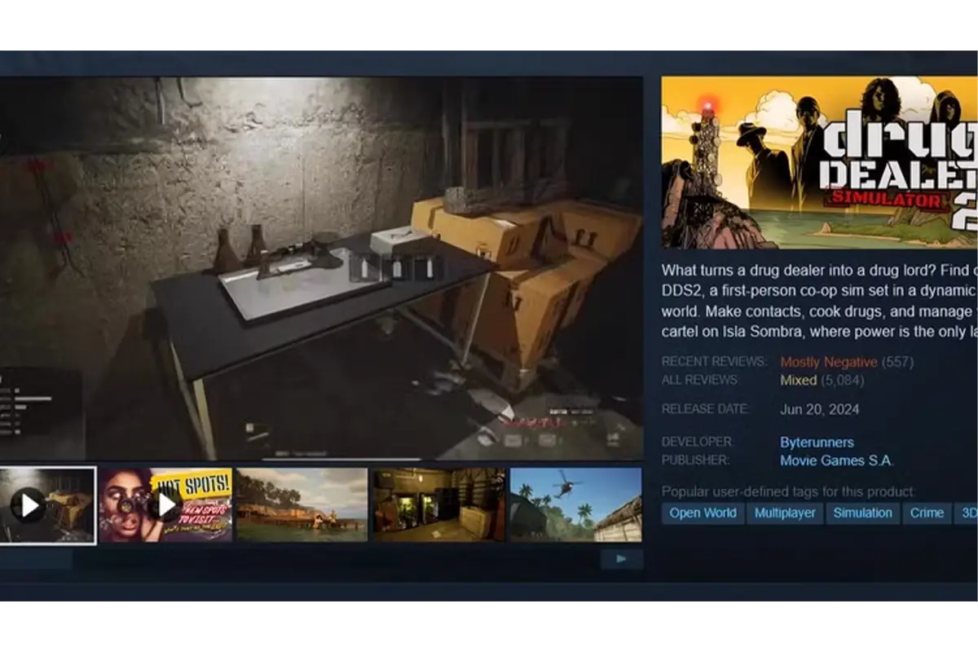
Task: Open the Byterunners developer link
Action: (817, 443)
